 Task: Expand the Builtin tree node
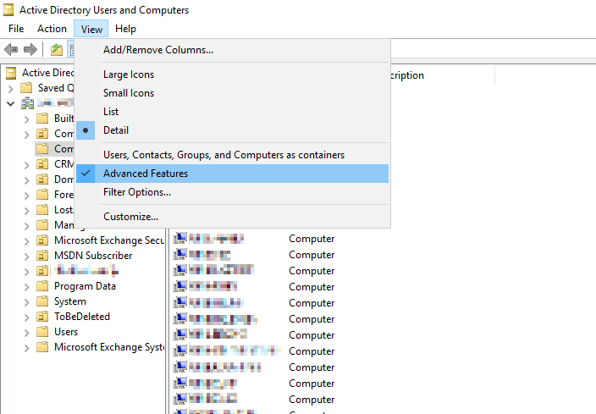[26, 119]
